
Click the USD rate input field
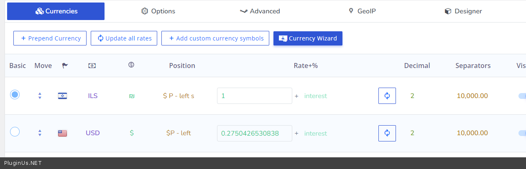pyautogui.click(x=254, y=133)
